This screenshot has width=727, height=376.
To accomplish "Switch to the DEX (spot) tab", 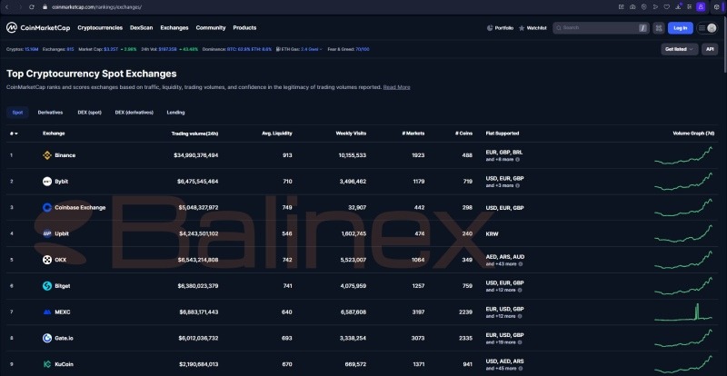I will pyautogui.click(x=89, y=113).
